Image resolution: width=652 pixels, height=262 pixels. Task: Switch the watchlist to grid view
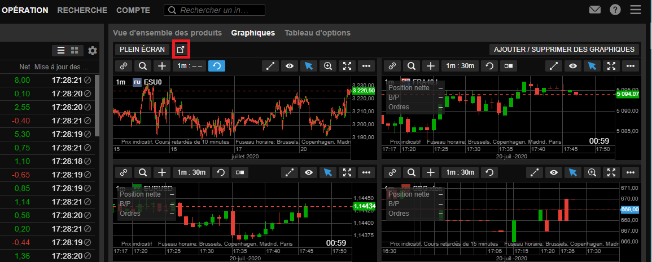74,51
